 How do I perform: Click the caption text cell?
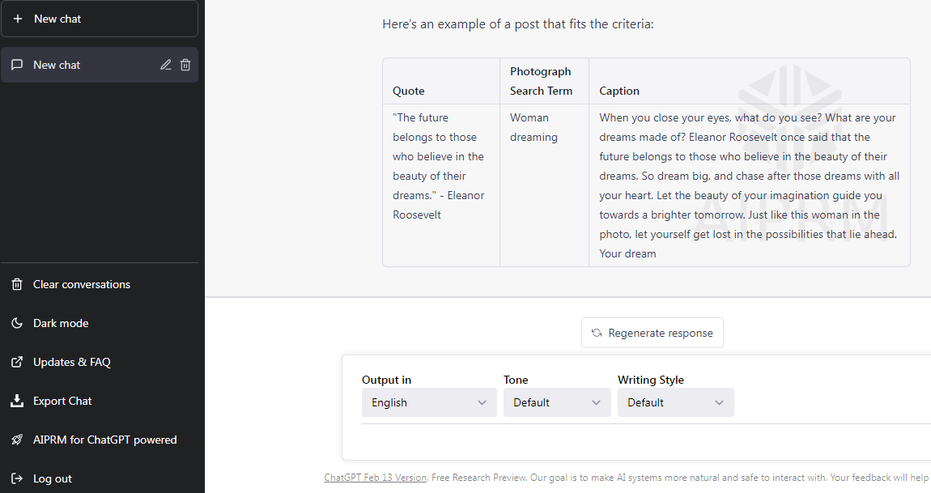750,185
